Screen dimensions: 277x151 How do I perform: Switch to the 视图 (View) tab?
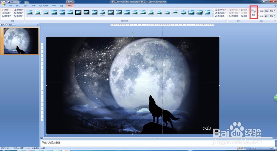(x=61, y=6)
